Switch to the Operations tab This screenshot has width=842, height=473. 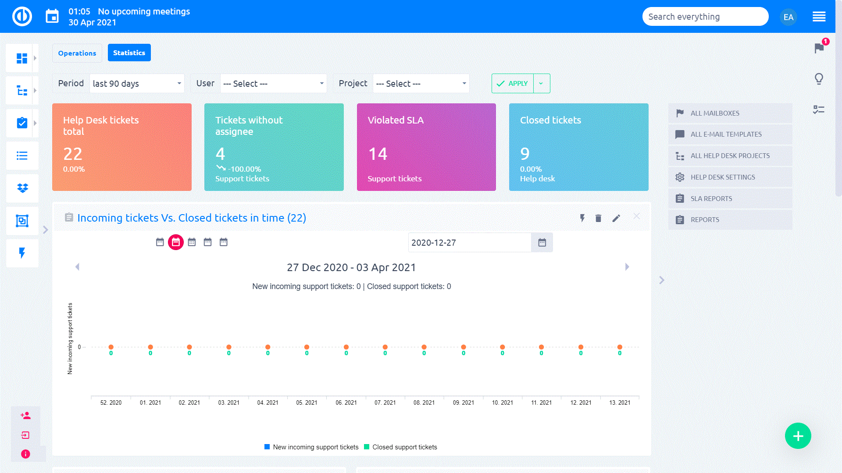77,53
